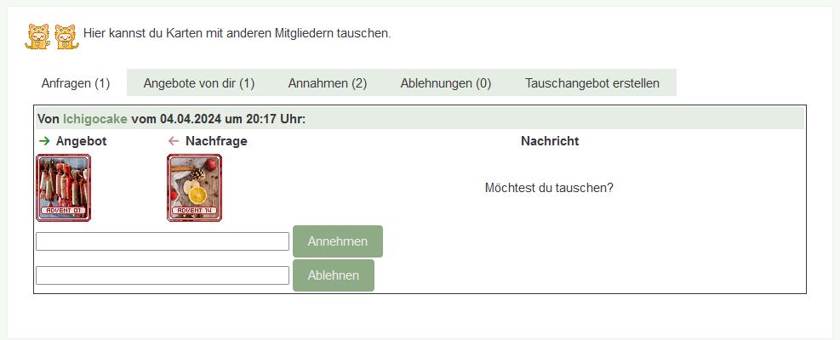Click the Angebot column label
Image resolution: width=840 pixels, height=340 pixels.
(81, 141)
